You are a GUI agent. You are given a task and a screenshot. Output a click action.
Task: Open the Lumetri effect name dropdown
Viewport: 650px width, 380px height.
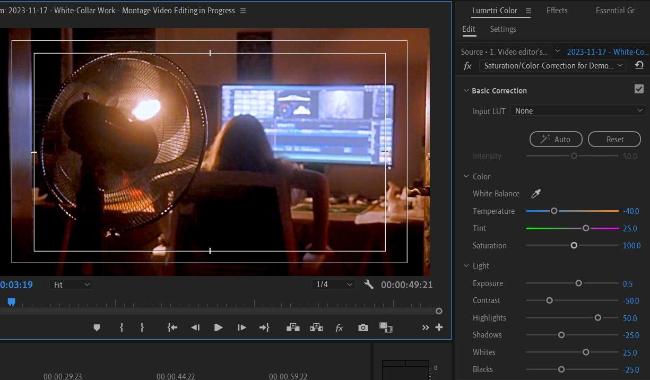[x=552, y=66]
